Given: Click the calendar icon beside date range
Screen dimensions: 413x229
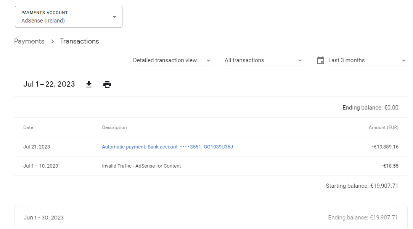Looking at the screenshot, I should pyautogui.click(x=321, y=60).
